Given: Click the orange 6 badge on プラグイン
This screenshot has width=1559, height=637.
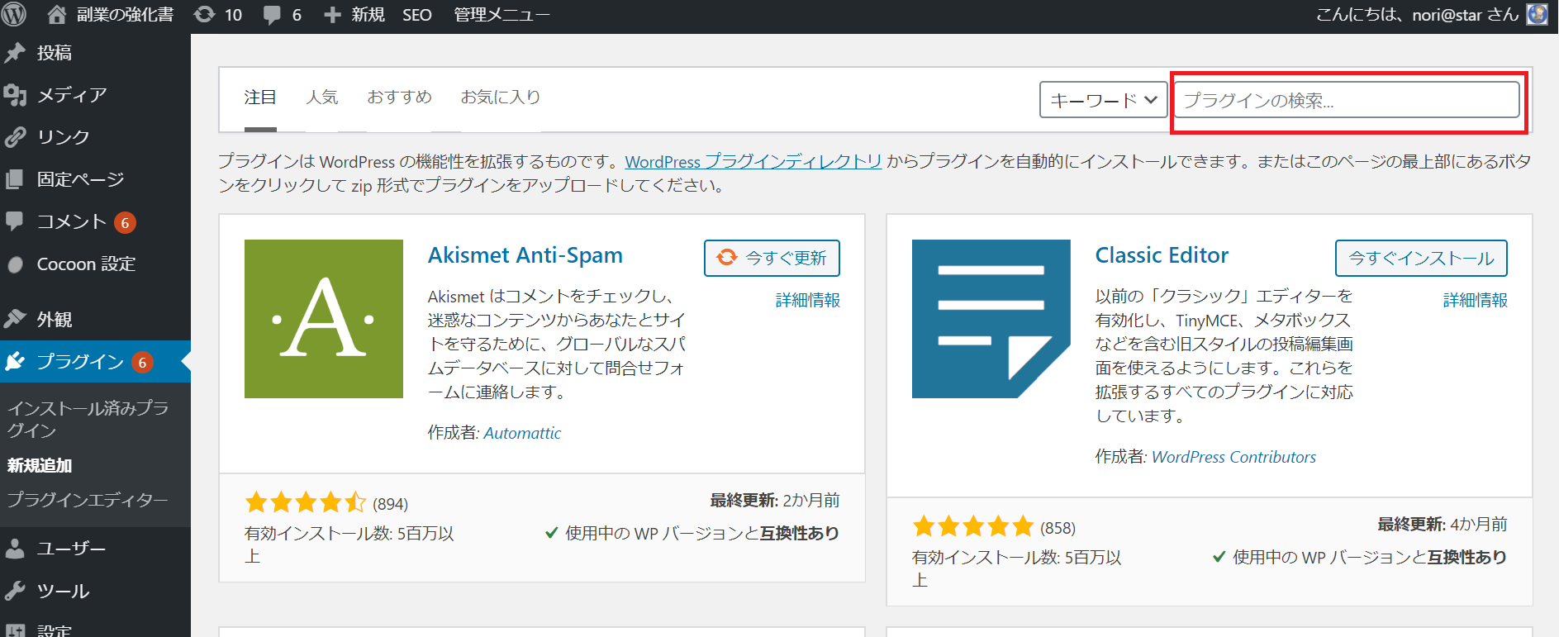Looking at the screenshot, I should tap(142, 362).
